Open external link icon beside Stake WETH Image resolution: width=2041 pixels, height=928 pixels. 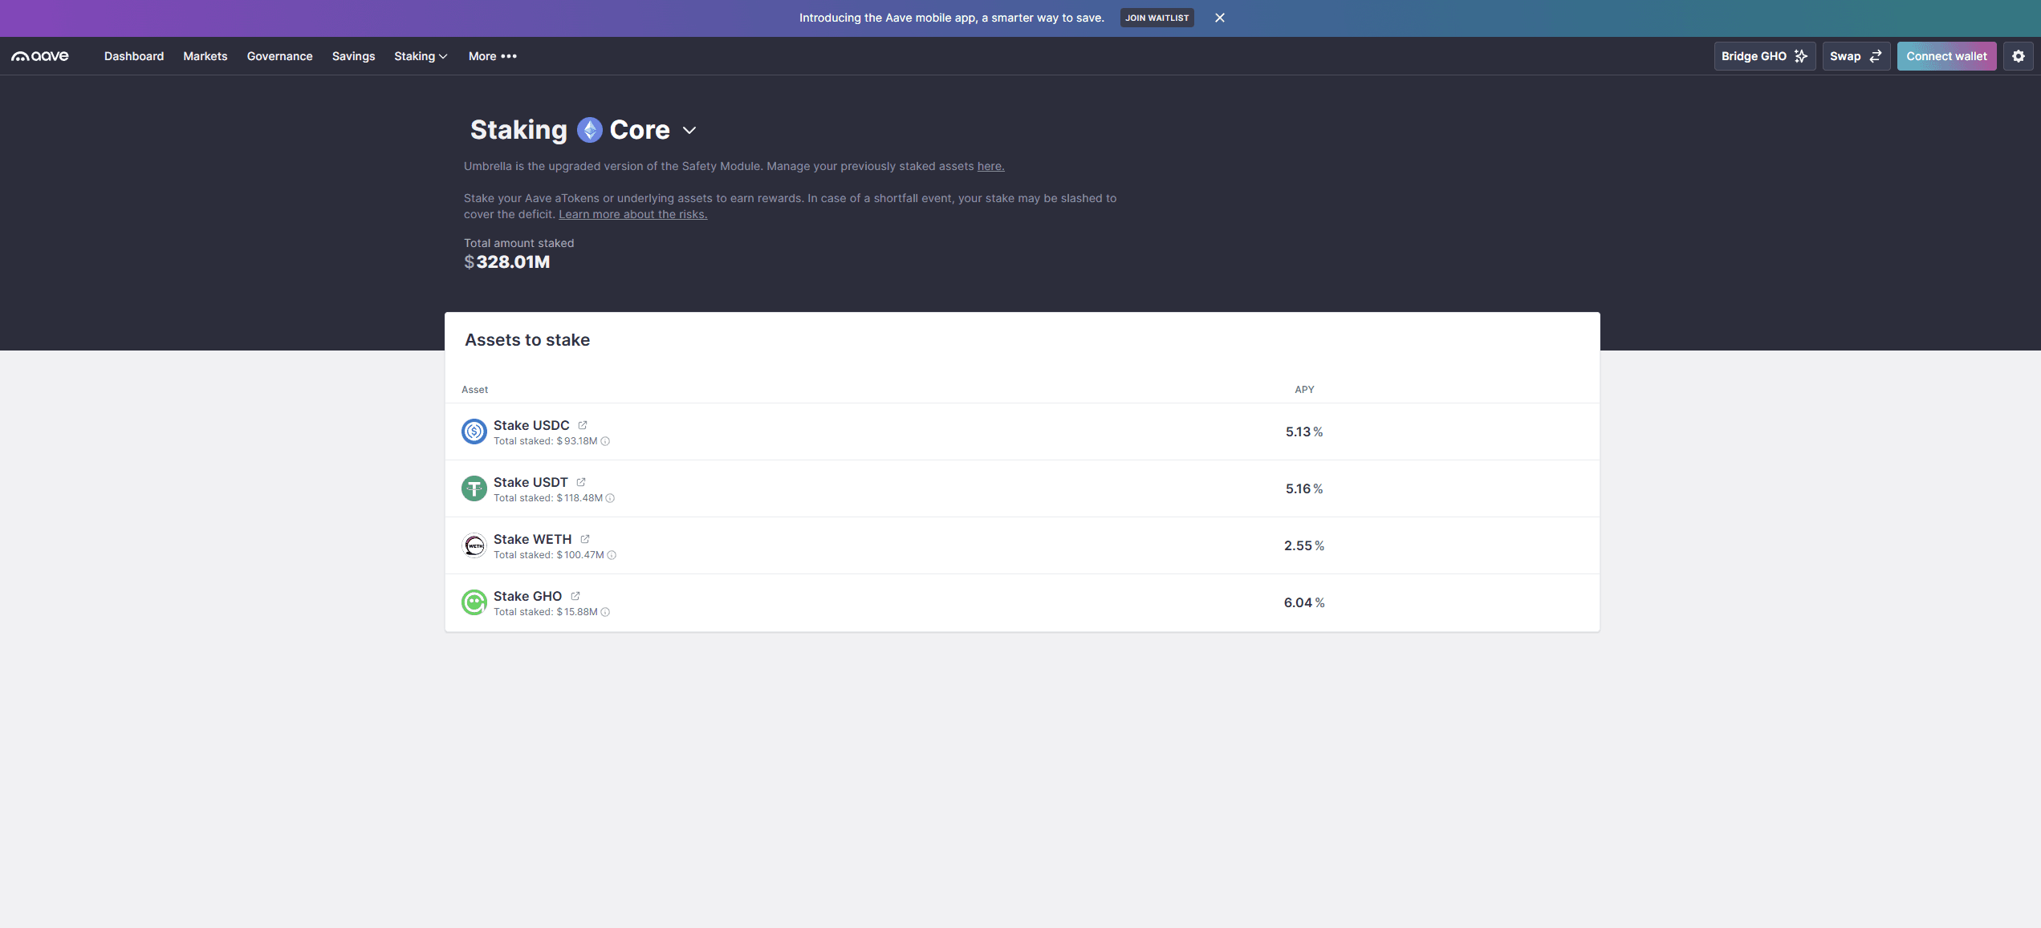(x=585, y=539)
